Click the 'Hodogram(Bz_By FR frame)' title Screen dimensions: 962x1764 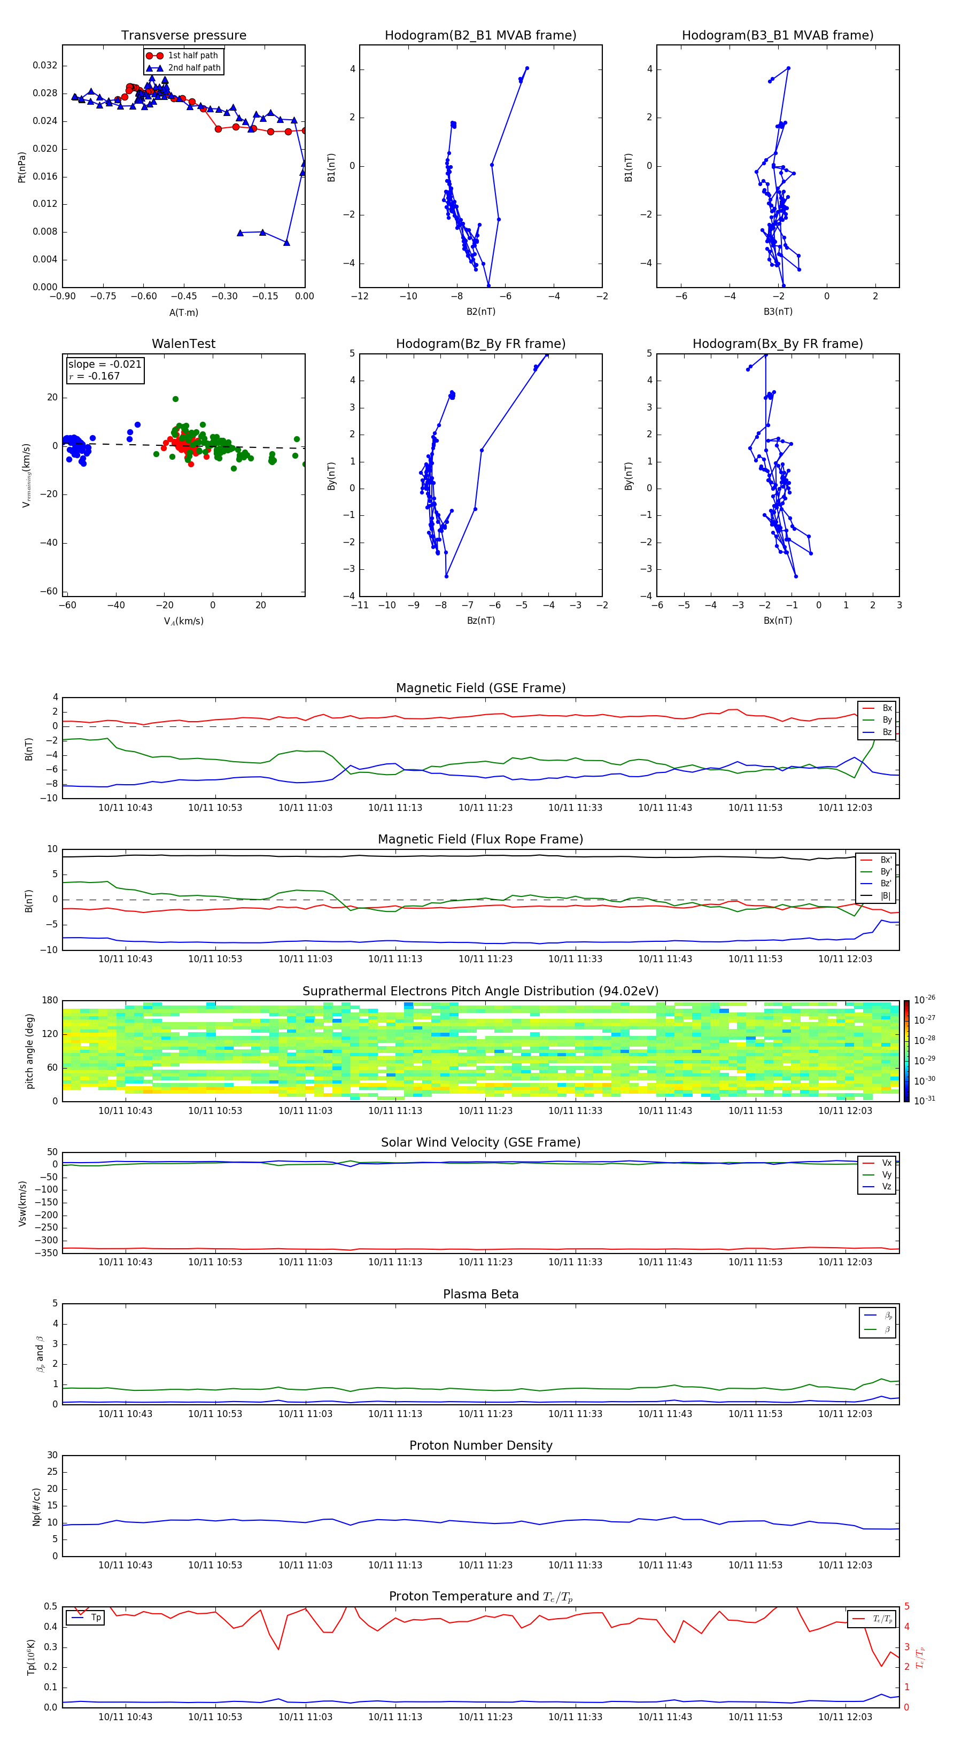(480, 344)
